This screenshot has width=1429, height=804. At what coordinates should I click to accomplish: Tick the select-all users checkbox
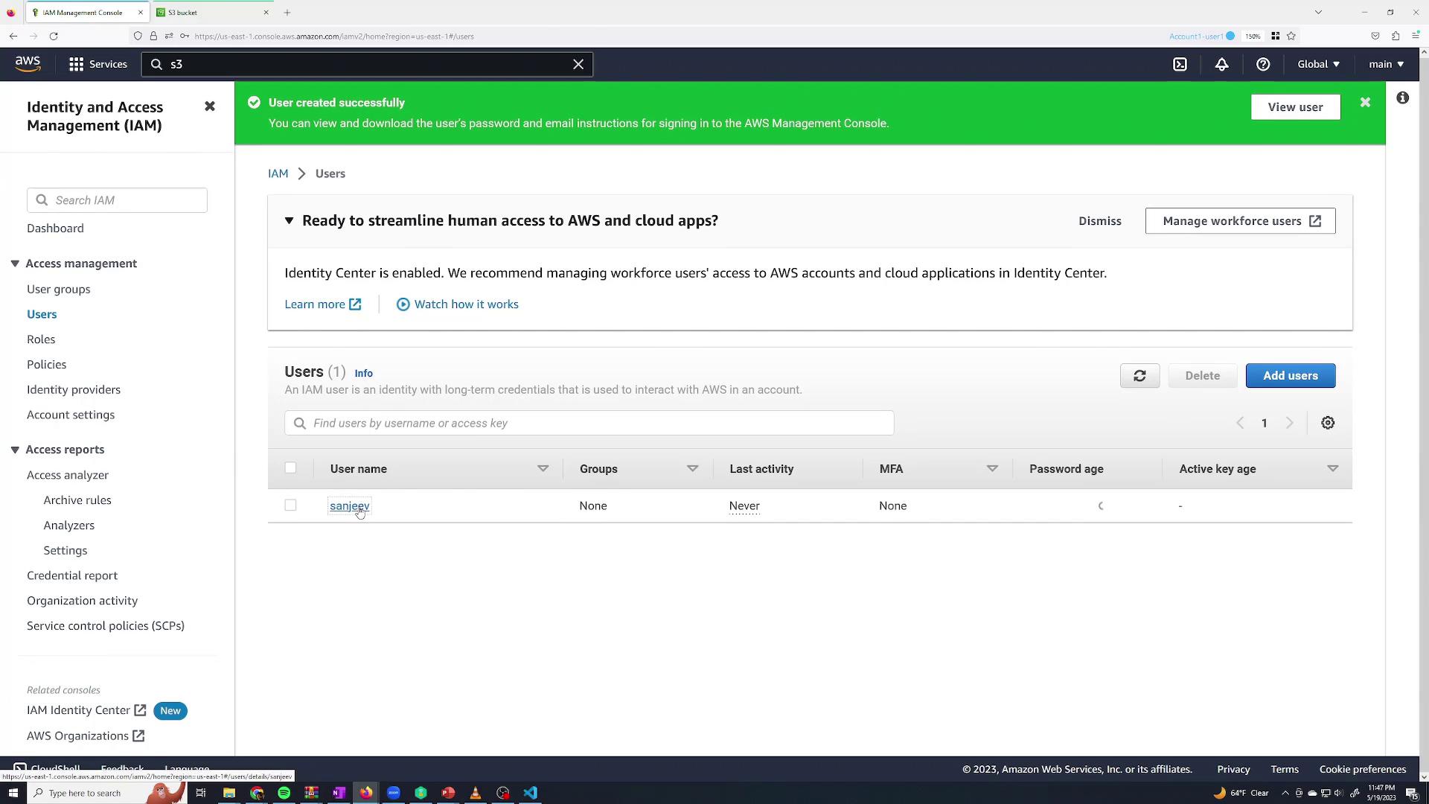point(290,468)
